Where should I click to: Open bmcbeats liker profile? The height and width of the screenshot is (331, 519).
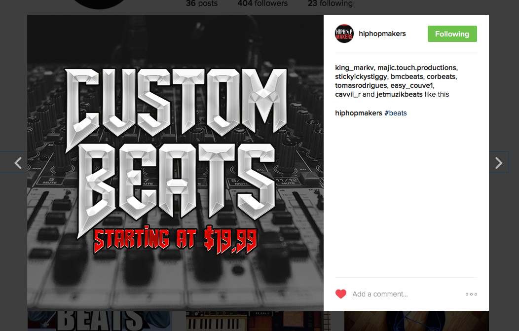pyautogui.click(x=407, y=77)
